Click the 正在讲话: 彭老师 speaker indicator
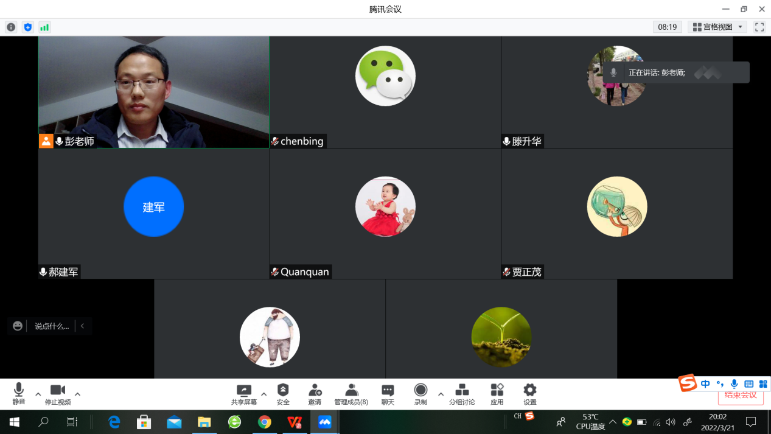The height and width of the screenshot is (434, 771). point(676,72)
